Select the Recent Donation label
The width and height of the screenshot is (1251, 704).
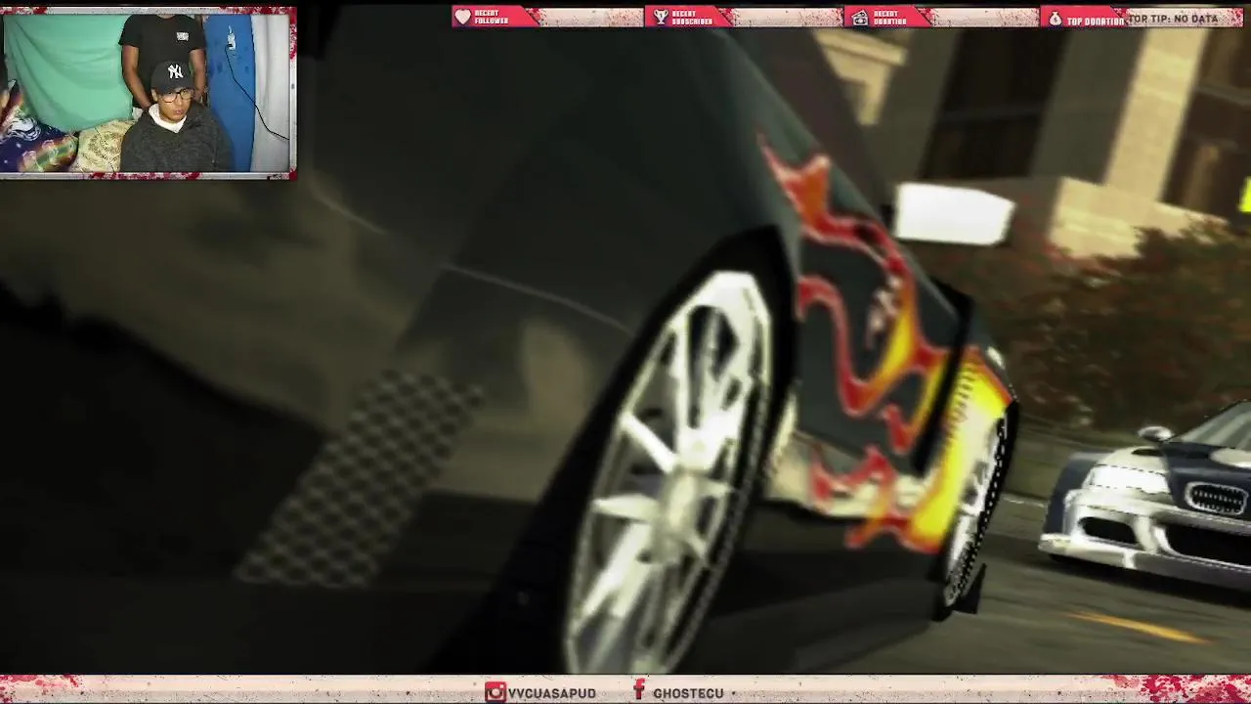(x=889, y=18)
